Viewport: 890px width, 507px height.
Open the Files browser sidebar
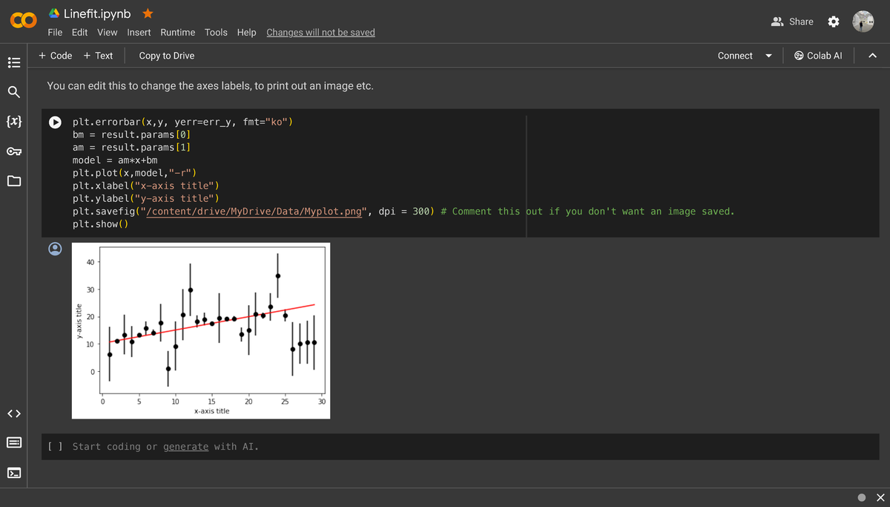pos(13,180)
